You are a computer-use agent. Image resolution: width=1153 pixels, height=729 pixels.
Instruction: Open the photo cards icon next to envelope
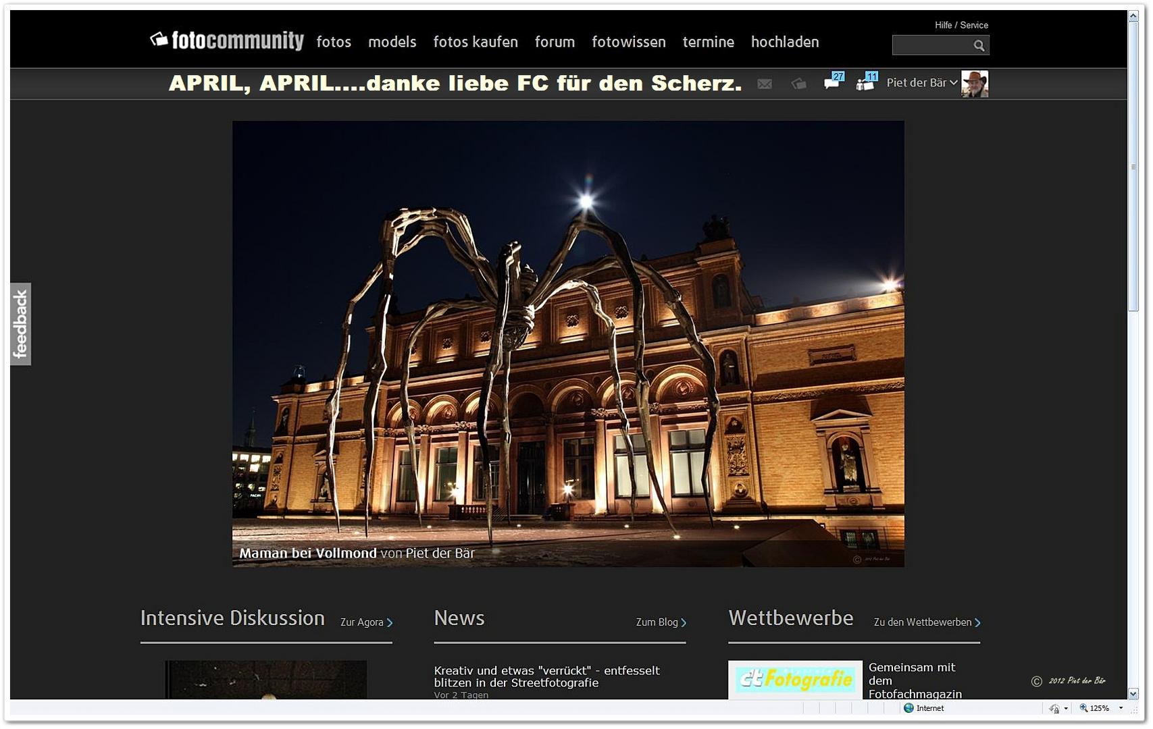799,84
